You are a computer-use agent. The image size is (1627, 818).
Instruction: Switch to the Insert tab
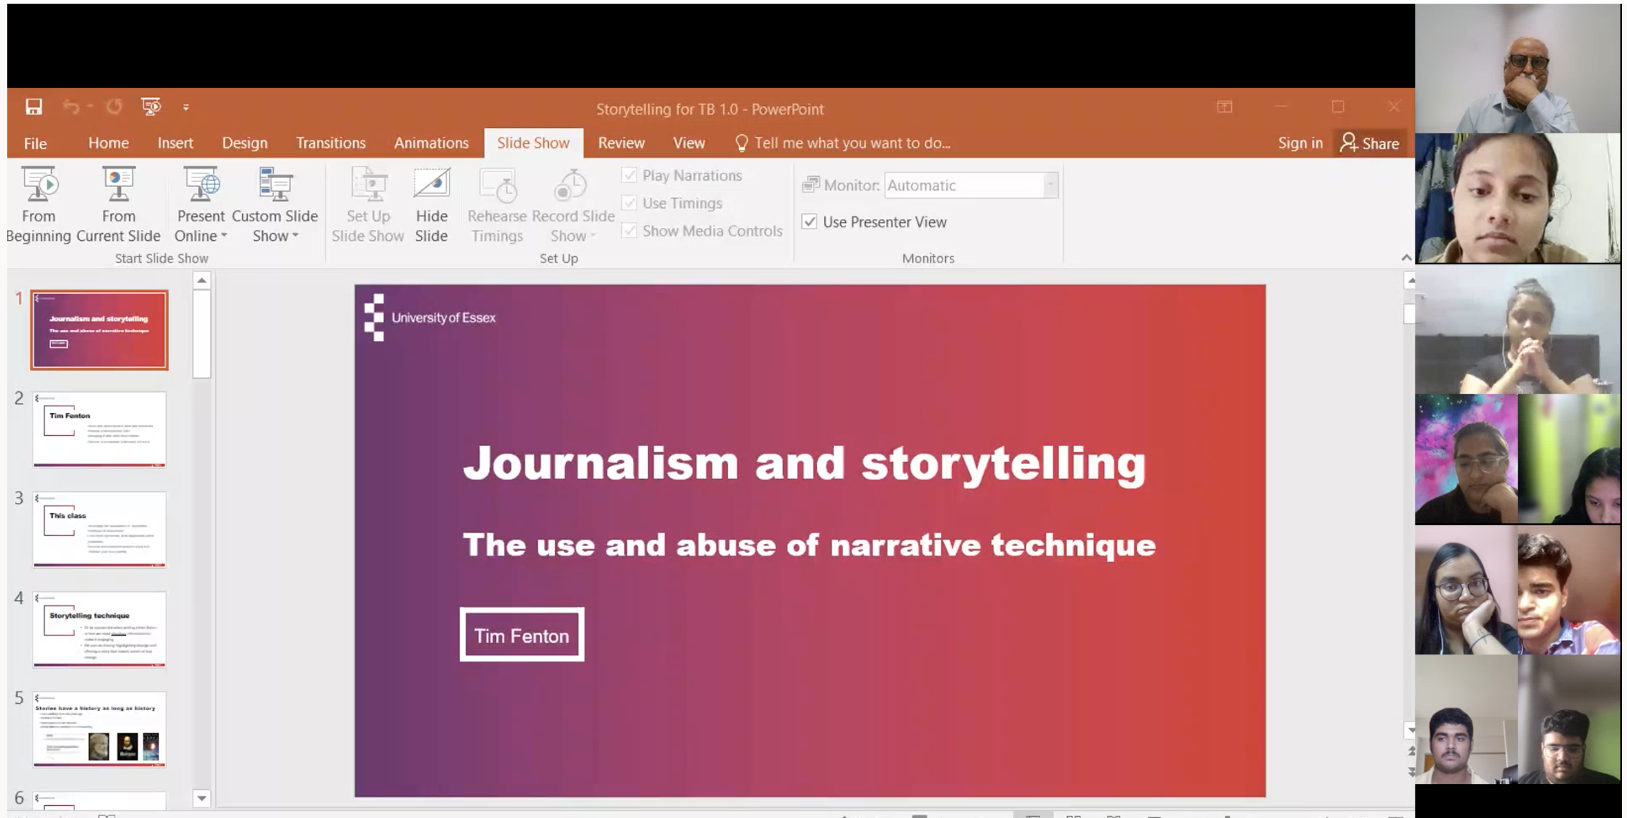pyautogui.click(x=175, y=143)
